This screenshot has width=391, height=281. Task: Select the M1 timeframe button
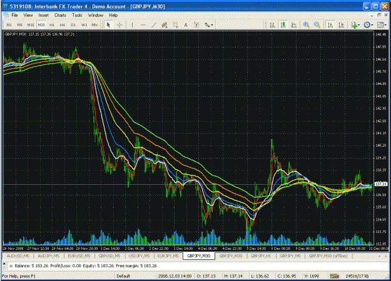click(9, 25)
